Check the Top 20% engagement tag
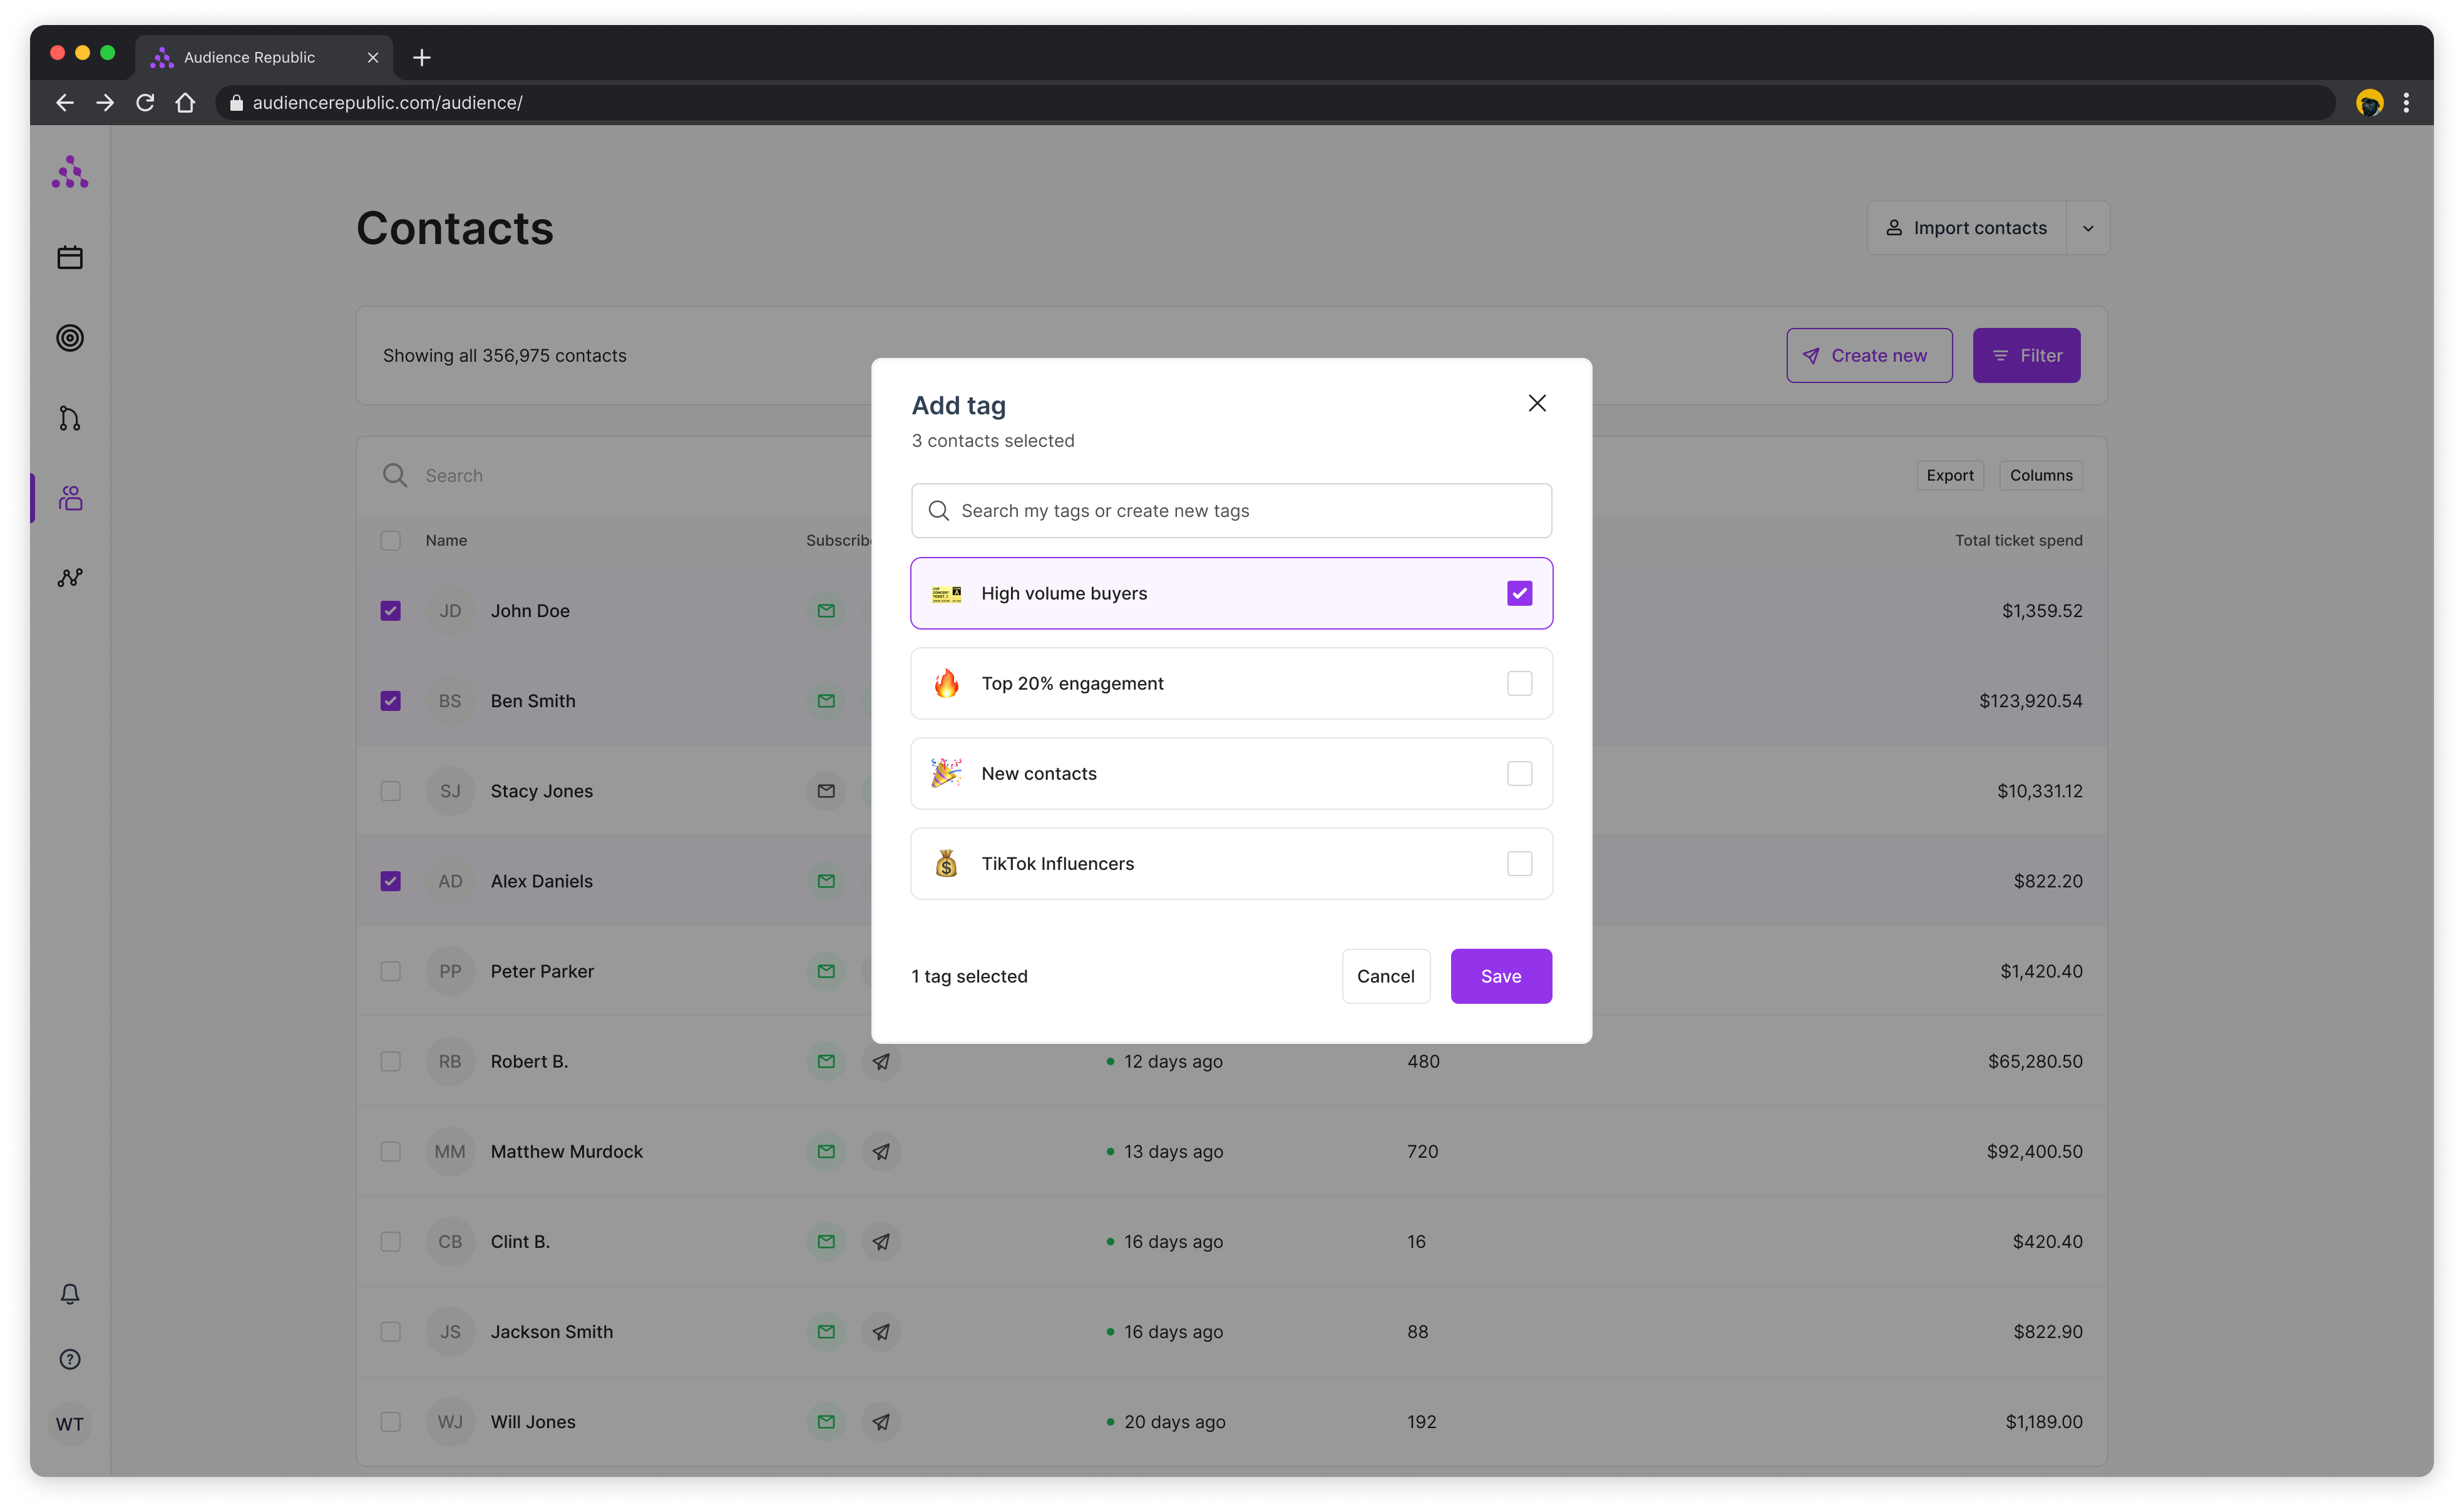 pyautogui.click(x=1519, y=683)
